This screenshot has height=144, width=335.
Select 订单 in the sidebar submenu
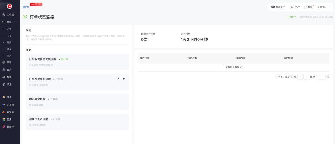9,49
